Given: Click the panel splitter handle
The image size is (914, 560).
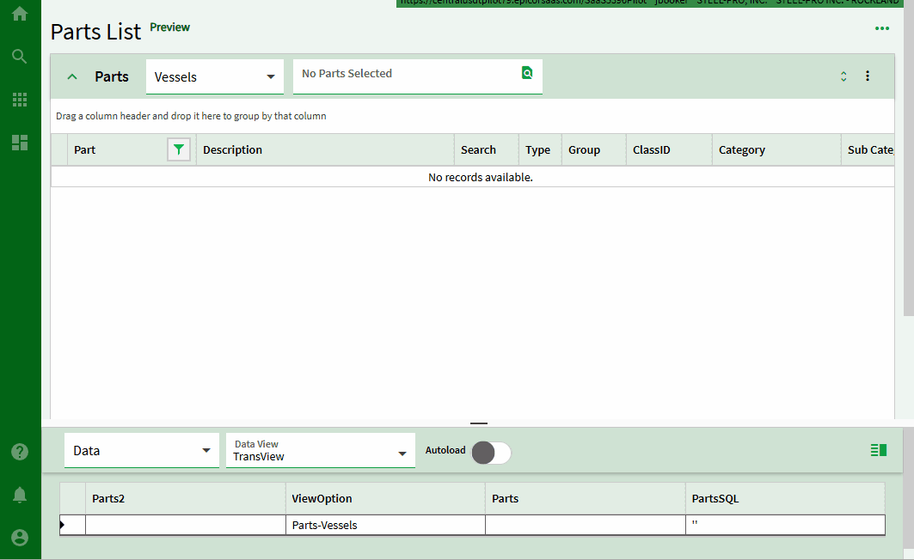Looking at the screenshot, I should point(479,423).
